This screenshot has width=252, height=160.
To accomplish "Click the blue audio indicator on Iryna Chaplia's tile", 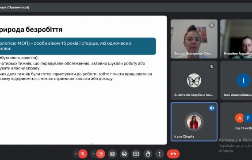I will 212,108.
